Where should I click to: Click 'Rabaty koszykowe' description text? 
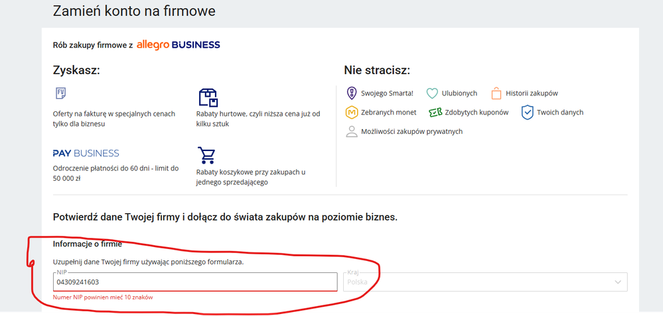pos(251,177)
